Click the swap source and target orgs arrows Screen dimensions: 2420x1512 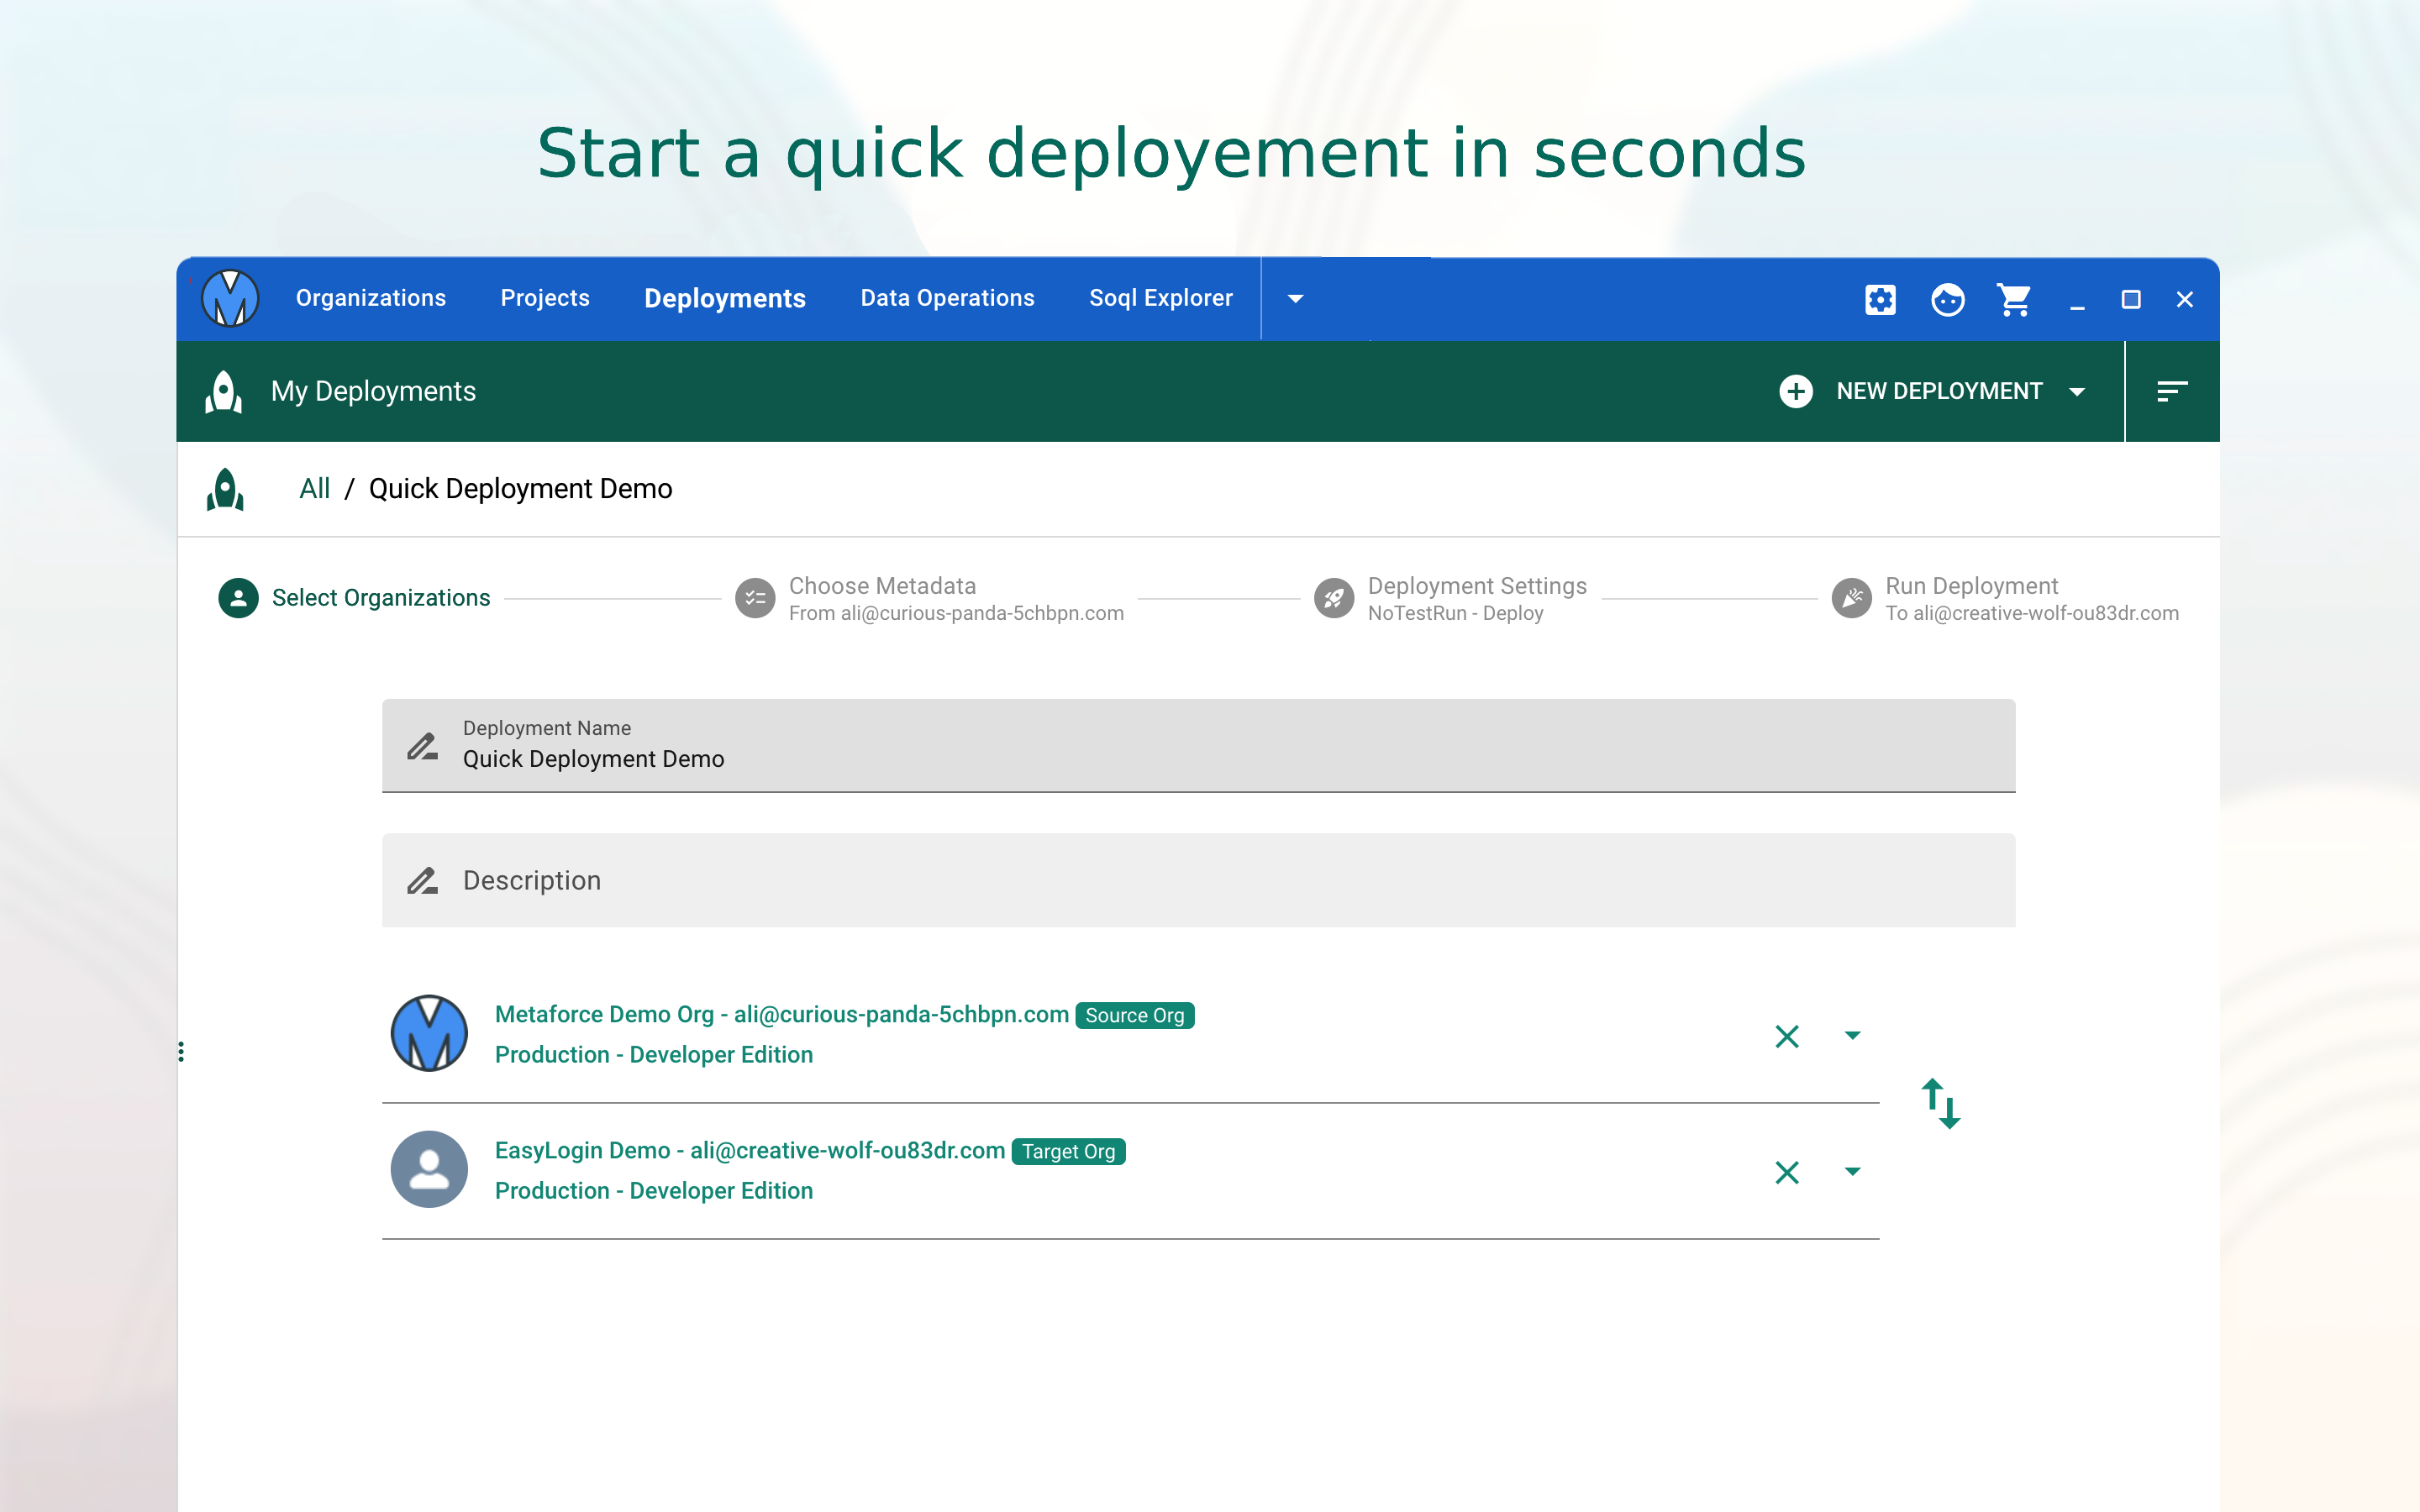click(1941, 1103)
